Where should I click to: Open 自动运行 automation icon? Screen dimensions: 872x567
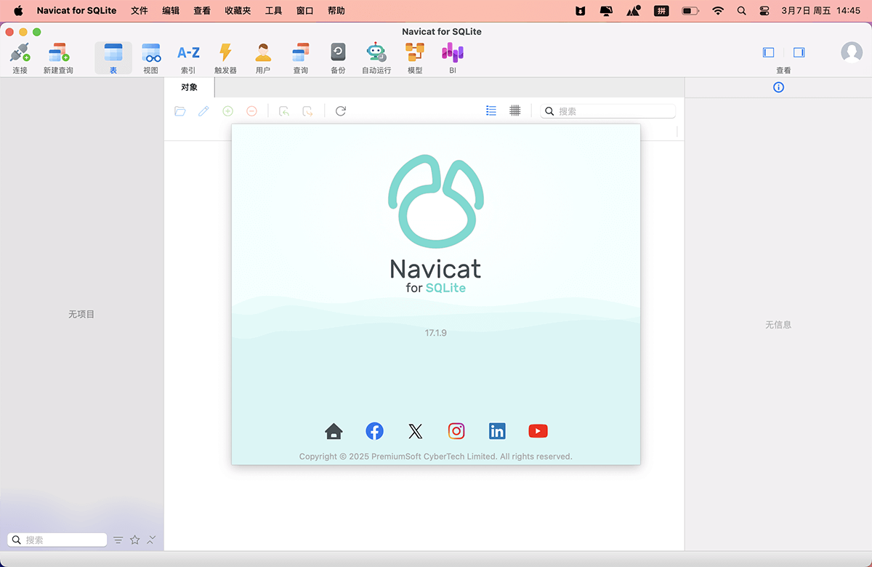pyautogui.click(x=376, y=57)
